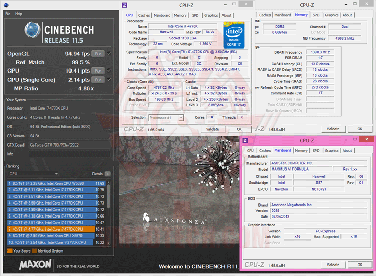
Task: Click the Info input field in Your System
Action: pos(69,154)
